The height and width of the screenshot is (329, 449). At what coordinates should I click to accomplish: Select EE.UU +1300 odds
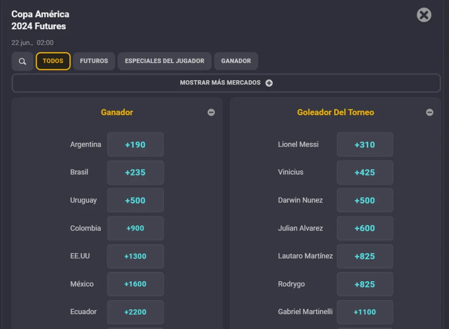(135, 256)
